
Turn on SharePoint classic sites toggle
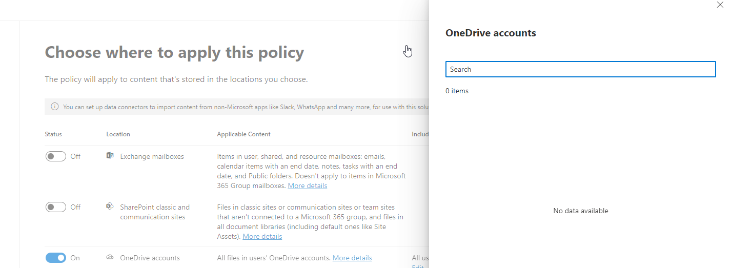click(56, 207)
